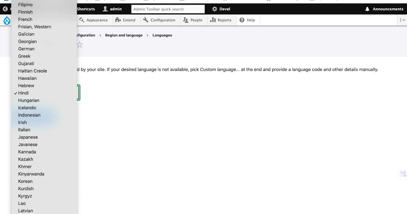Add page to shortcuts with star icon

80,45
